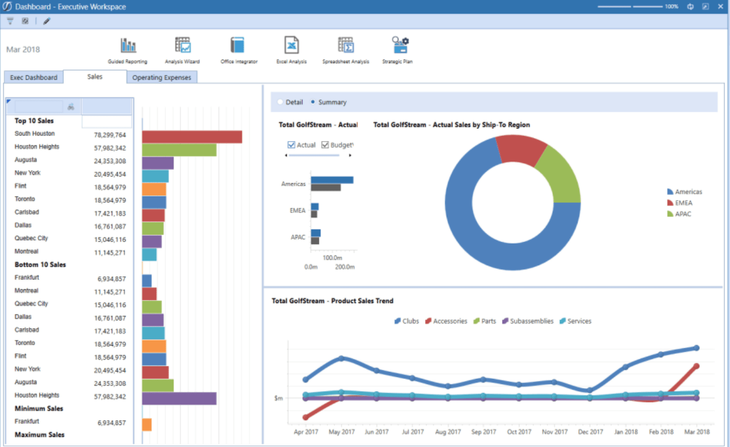
Task: Click the filter funnel icon in toolbar
Action: coord(10,21)
